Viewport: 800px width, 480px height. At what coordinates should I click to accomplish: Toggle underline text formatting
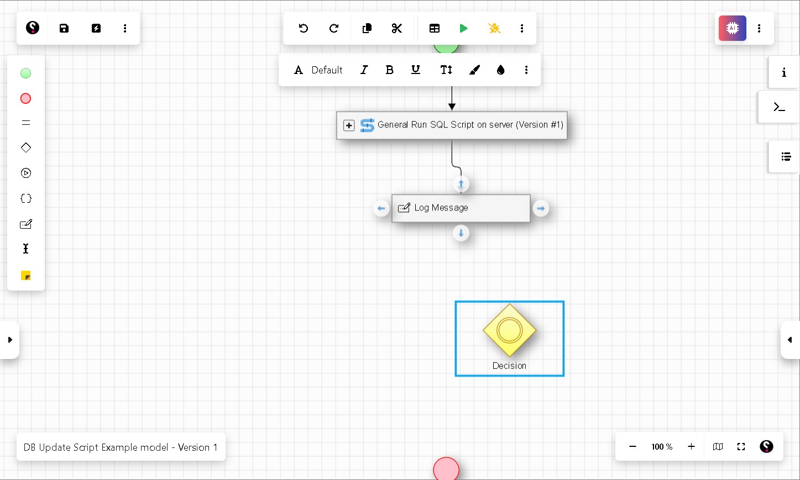[416, 70]
